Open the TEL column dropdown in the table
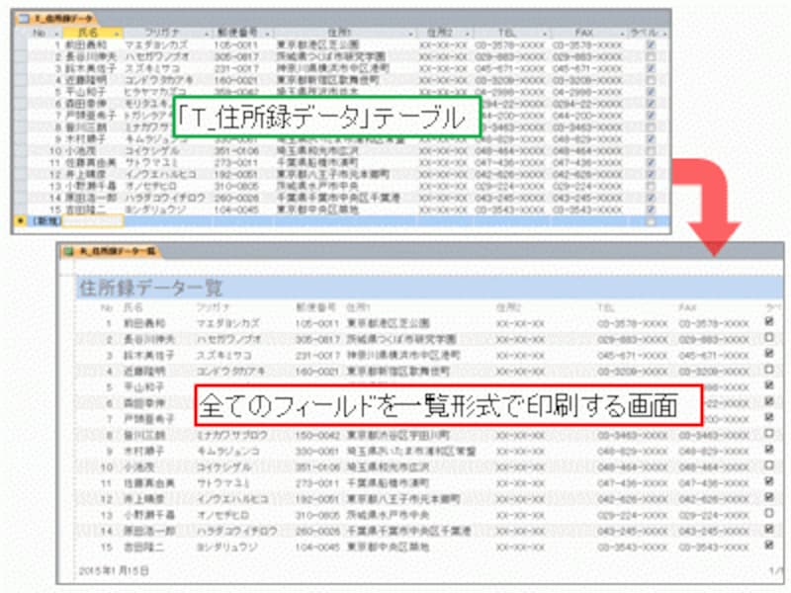Screen dimensions: 791x593 click(545, 34)
